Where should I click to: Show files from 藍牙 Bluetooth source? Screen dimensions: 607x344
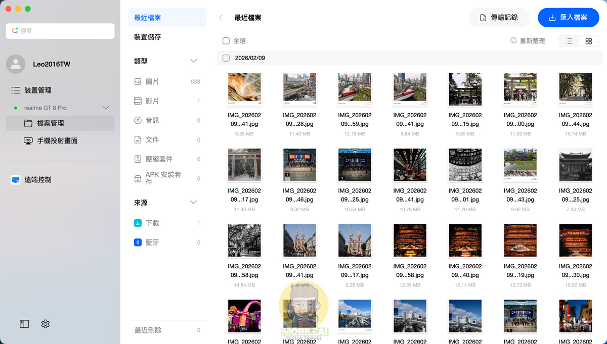click(x=167, y=242)
